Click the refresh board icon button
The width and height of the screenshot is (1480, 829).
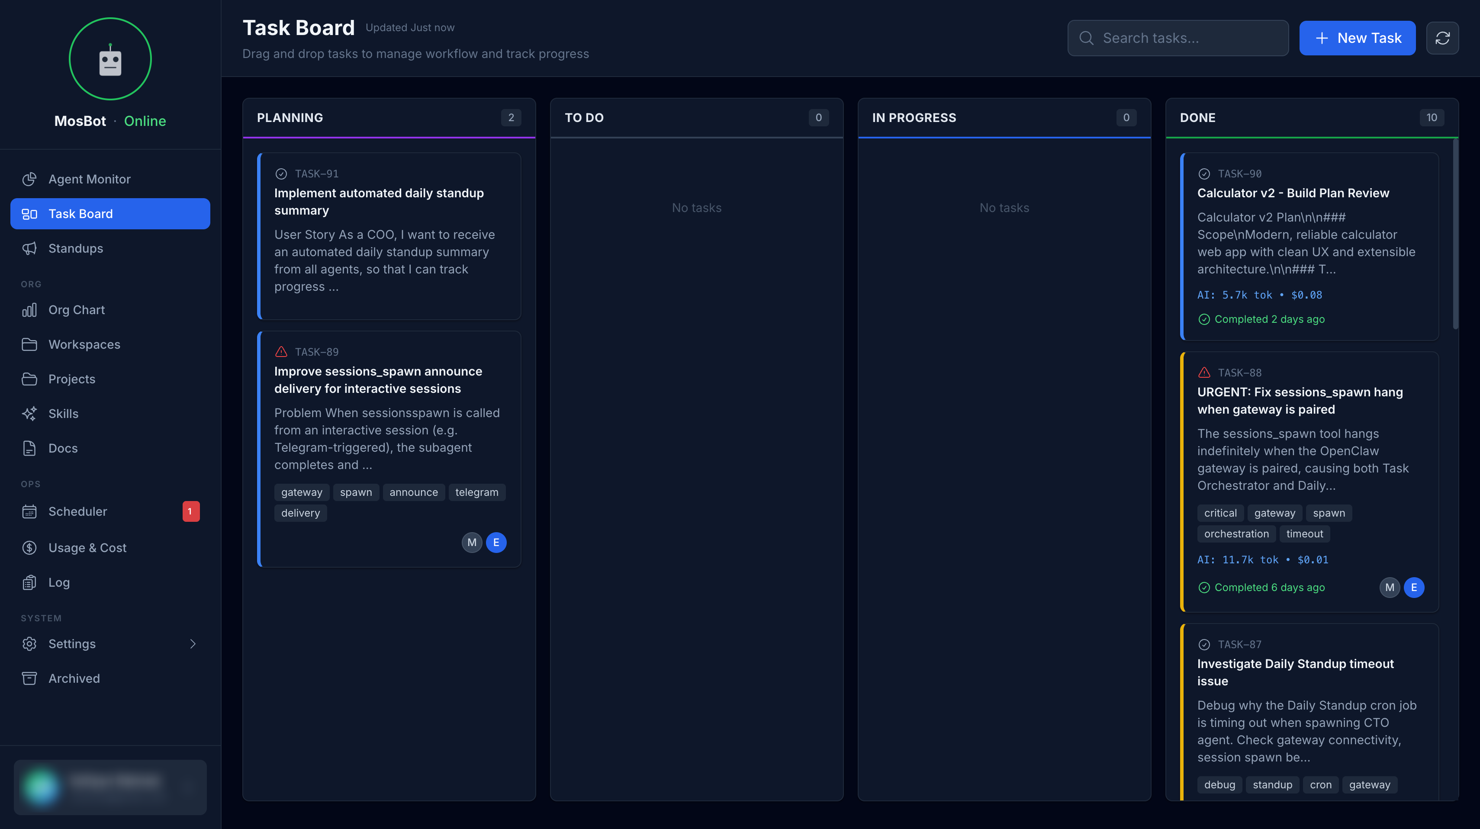pos(1442,38)
